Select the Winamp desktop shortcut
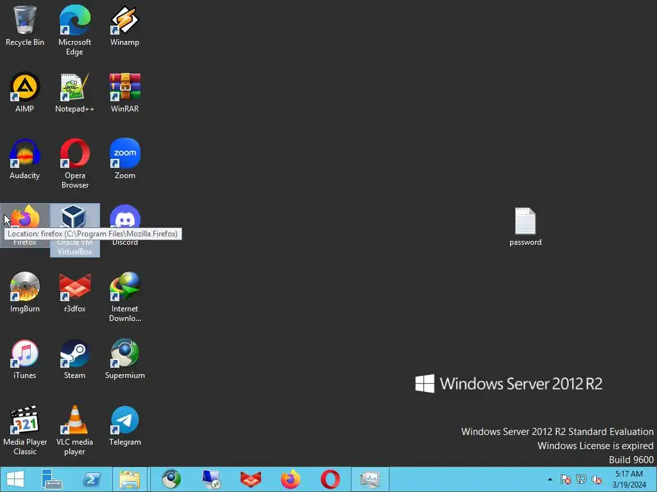The image size is (657, 492). [124, 26]
